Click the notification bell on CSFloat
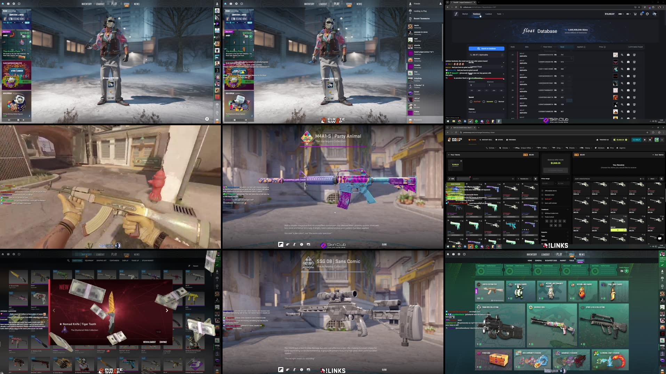This screenshot has width=666, height=374. pos(641,14)
